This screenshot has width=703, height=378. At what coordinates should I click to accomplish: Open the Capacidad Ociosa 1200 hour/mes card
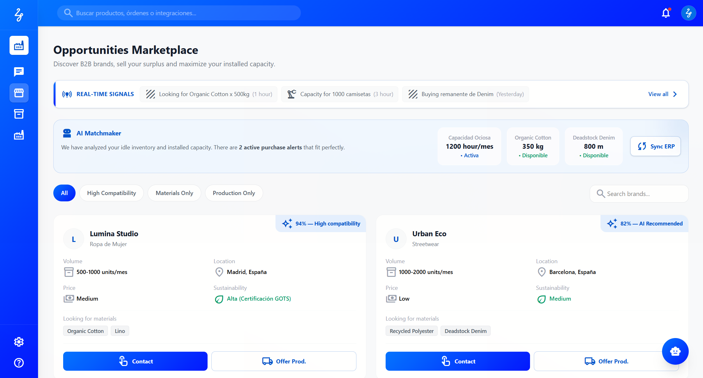(469, 146)
